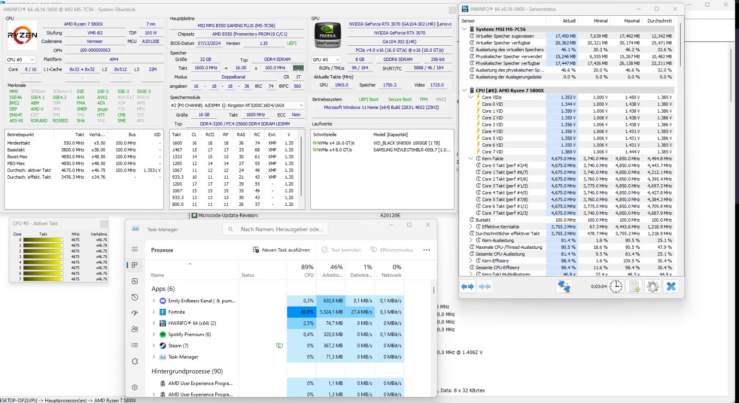
Task: Open the Services icon in Task-Manager sidebar
Action: [135, 361]
